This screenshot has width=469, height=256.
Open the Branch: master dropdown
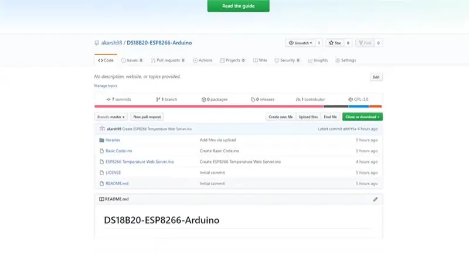point(111,117)
